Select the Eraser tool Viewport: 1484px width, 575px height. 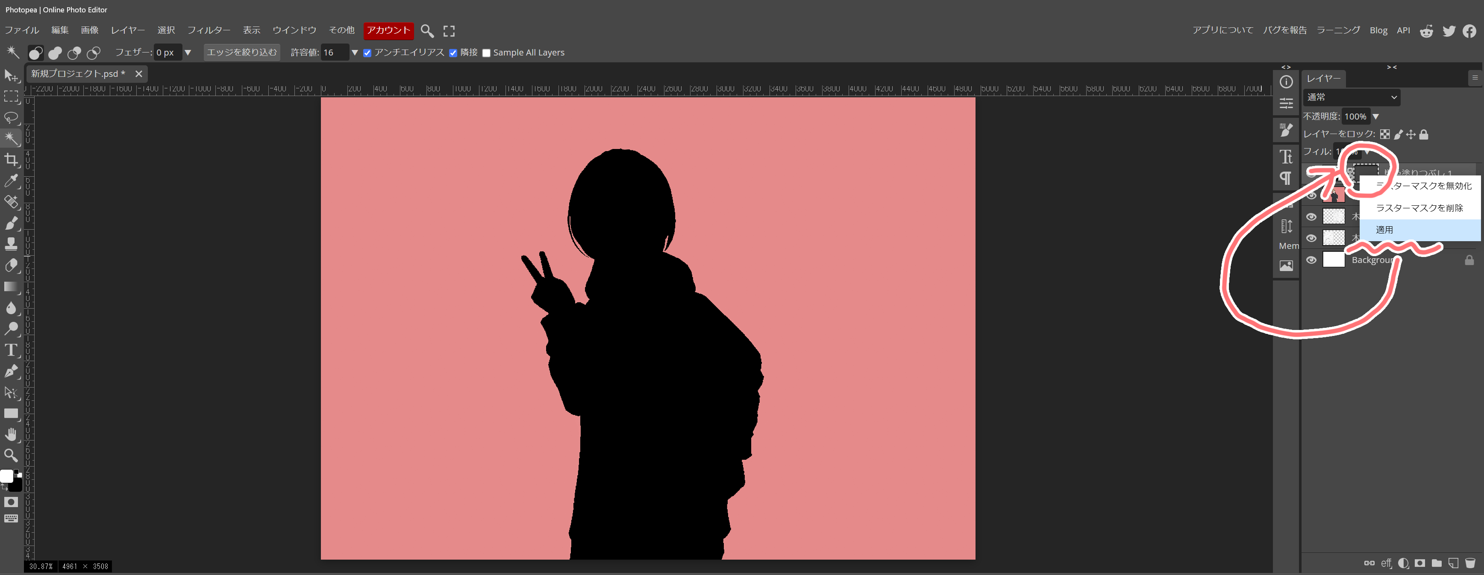point(11,266)
